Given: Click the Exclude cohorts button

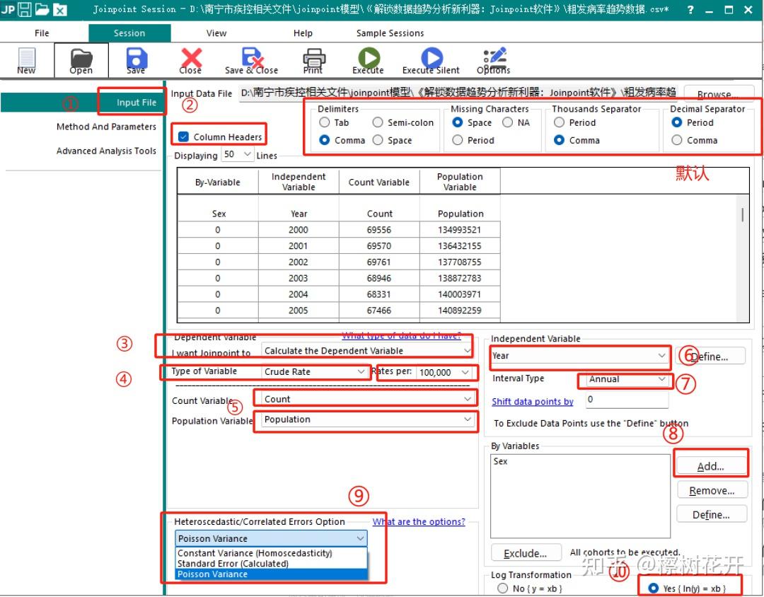Looking at the screenshot, I should point(526,554).
